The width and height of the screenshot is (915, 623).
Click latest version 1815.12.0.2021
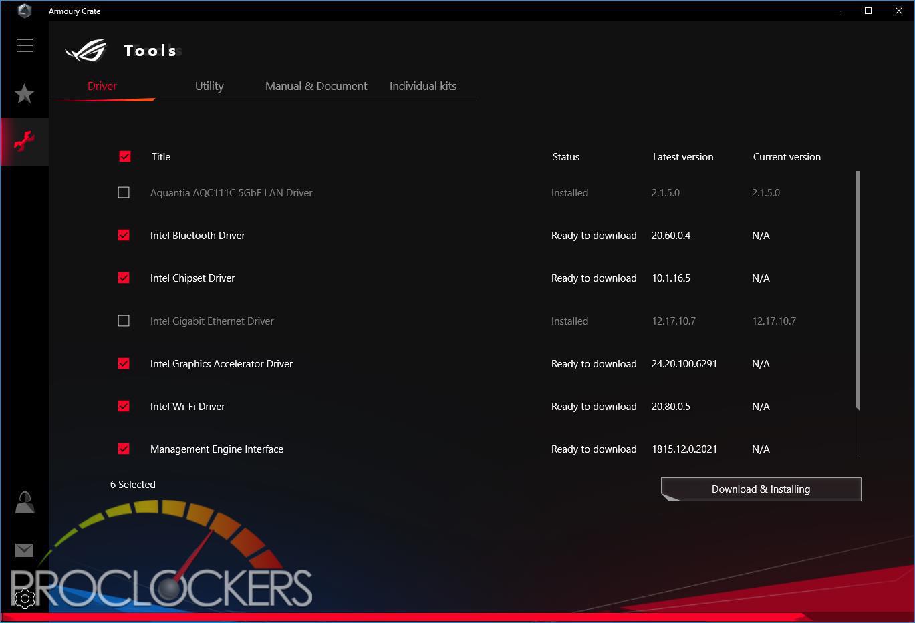coord(684,449)
